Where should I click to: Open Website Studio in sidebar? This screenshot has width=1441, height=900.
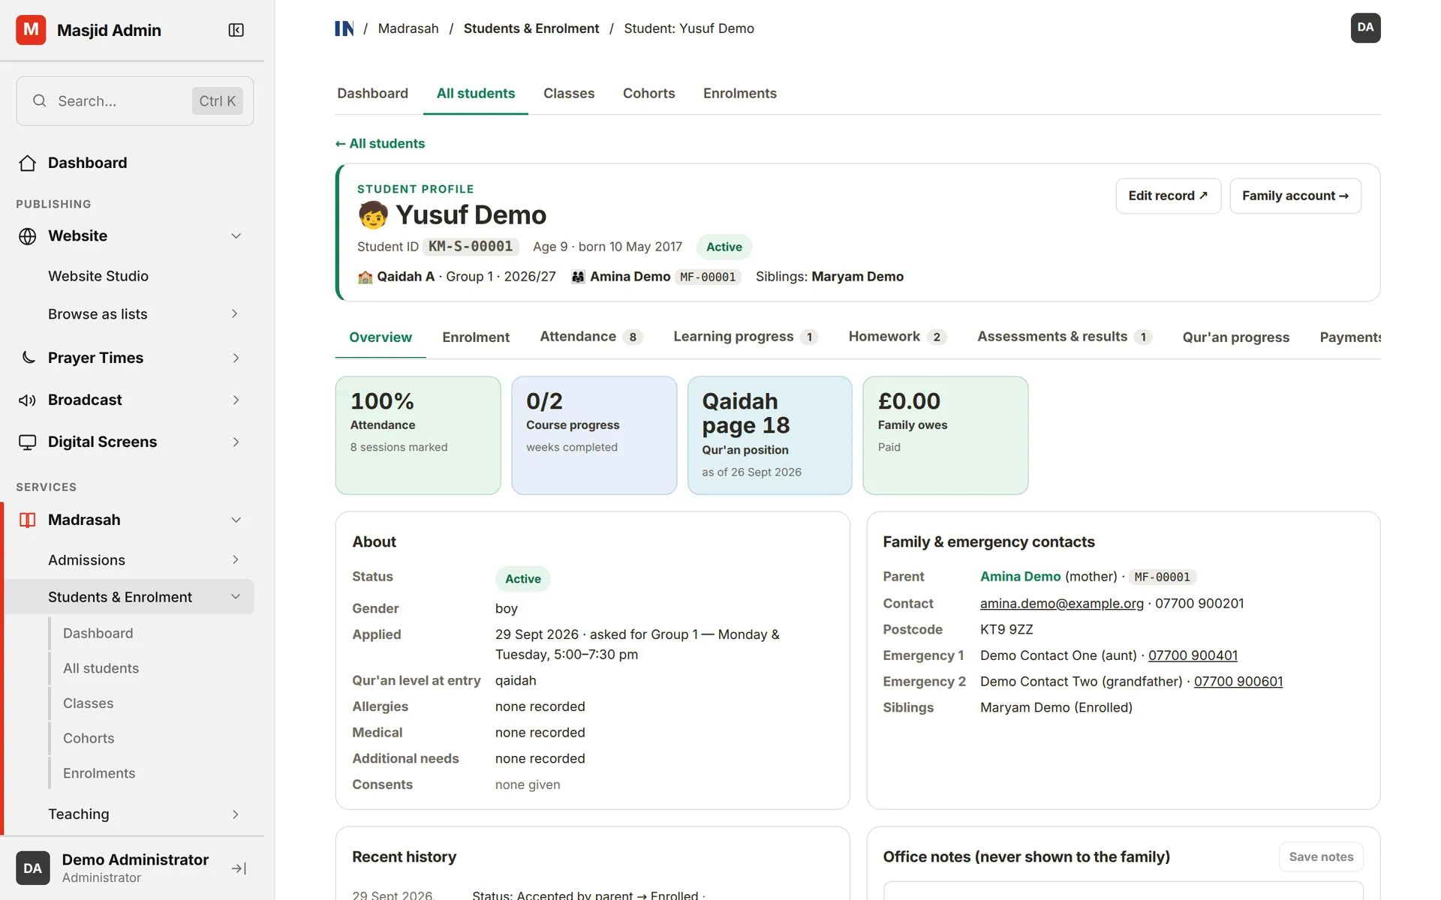(x=98, y=276)
